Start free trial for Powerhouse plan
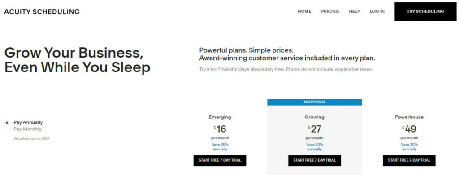Screen dimensions: 459x175 [x=409, y=160]
